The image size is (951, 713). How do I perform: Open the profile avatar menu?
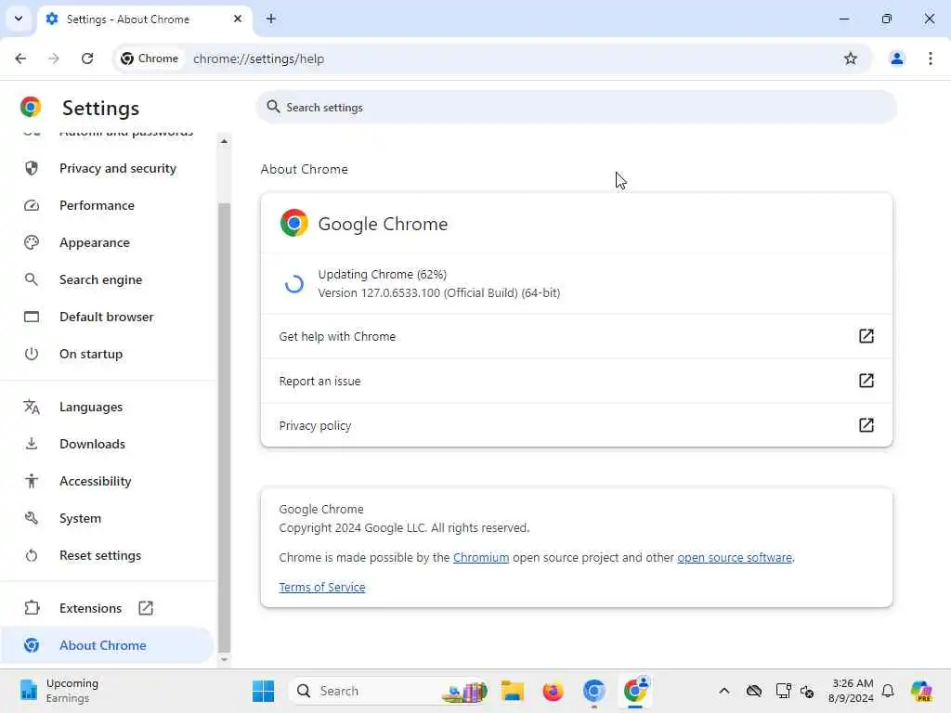(x=896, y=58)
